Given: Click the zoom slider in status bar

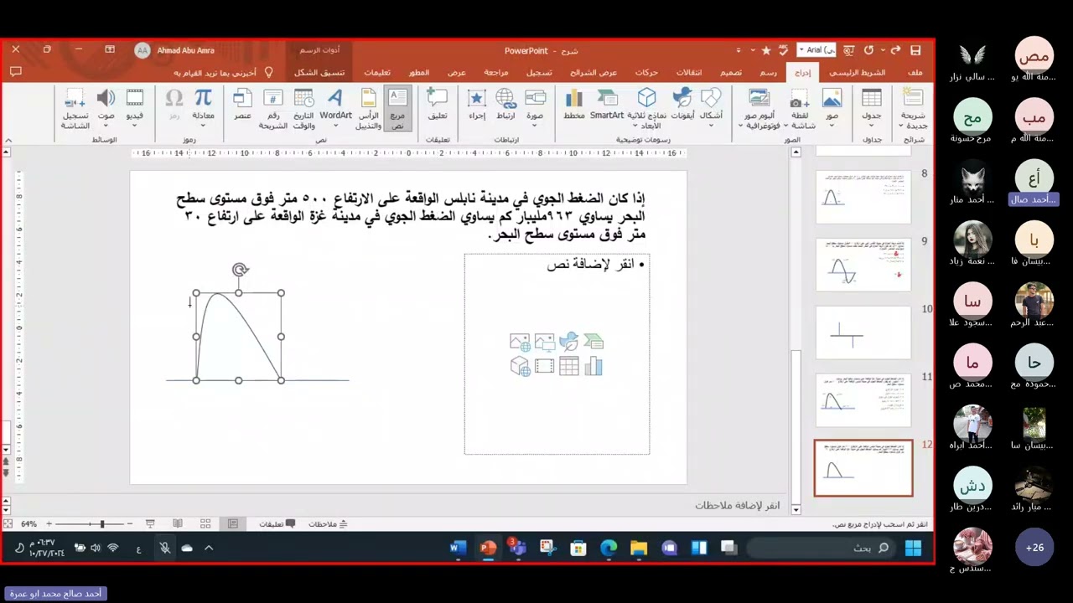Looking at the screenshot, I should (x=91, y=524).
